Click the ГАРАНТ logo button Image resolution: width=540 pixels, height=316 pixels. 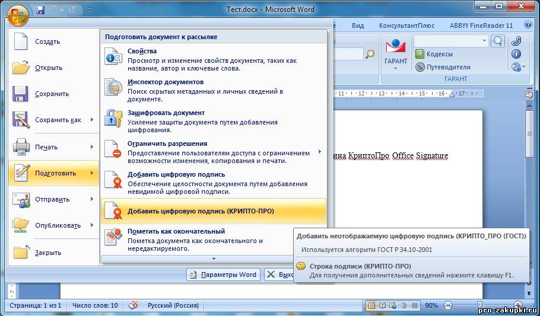tap(396, 54)
